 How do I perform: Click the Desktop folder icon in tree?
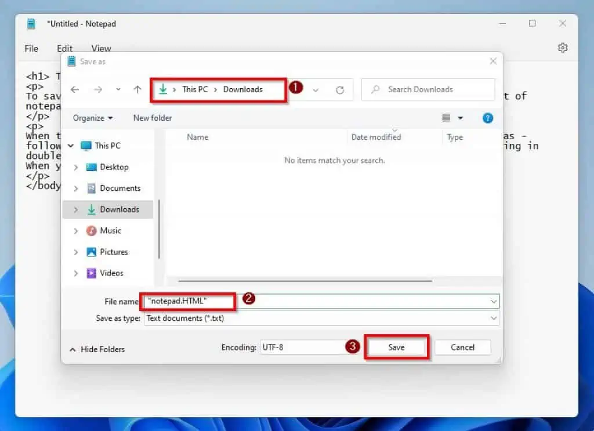91,167
